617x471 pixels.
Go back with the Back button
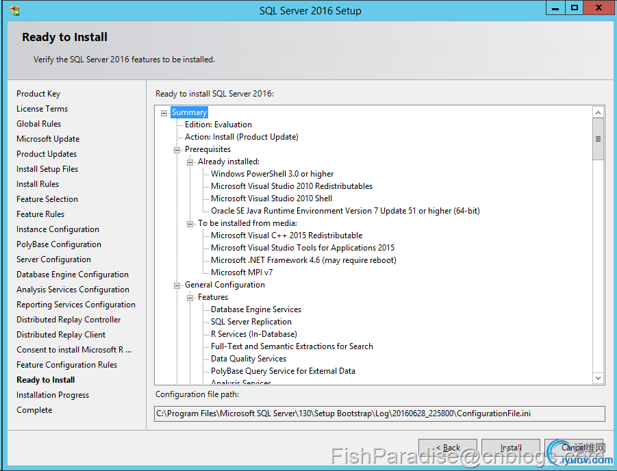pyautogui.click(x=448, y=448)
